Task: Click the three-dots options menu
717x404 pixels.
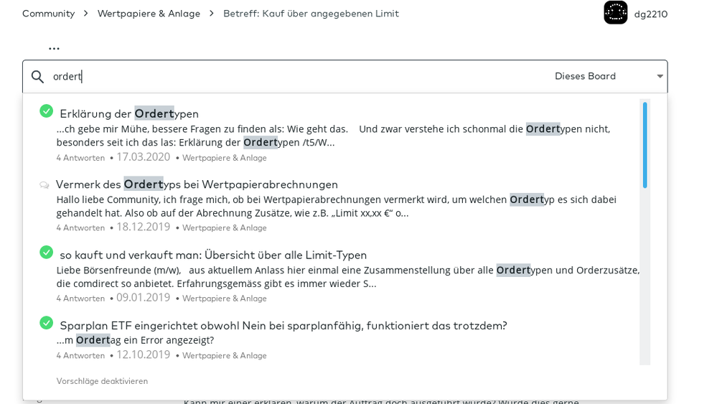Action: 54,48
